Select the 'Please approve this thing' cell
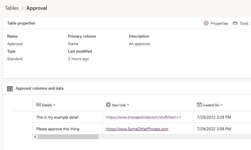 pyautogui.click(x=68, y=129)
